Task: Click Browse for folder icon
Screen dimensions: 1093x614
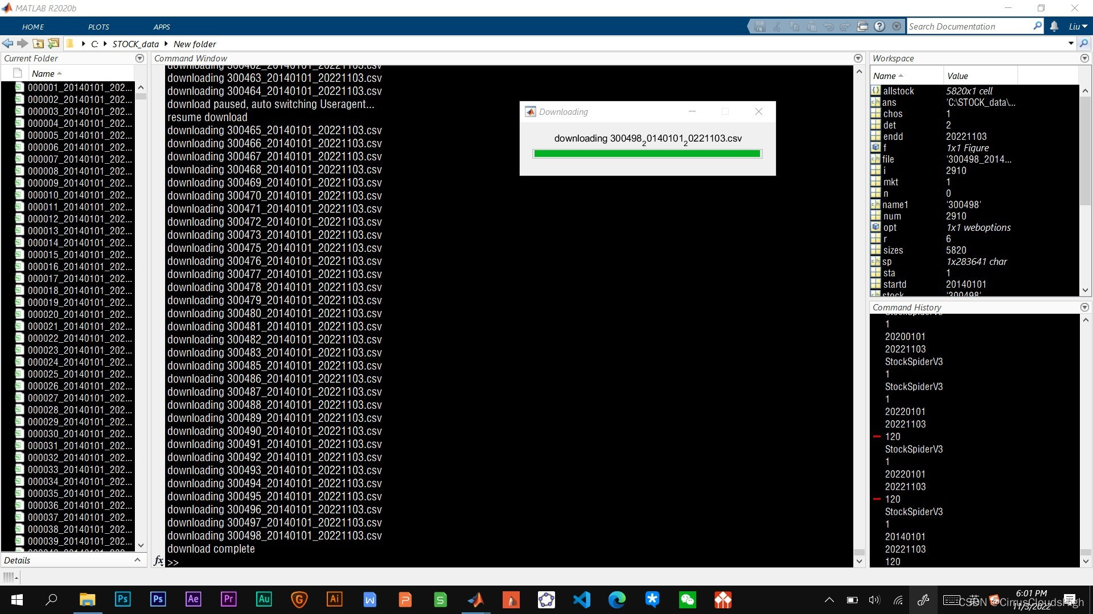Action: 54,44
